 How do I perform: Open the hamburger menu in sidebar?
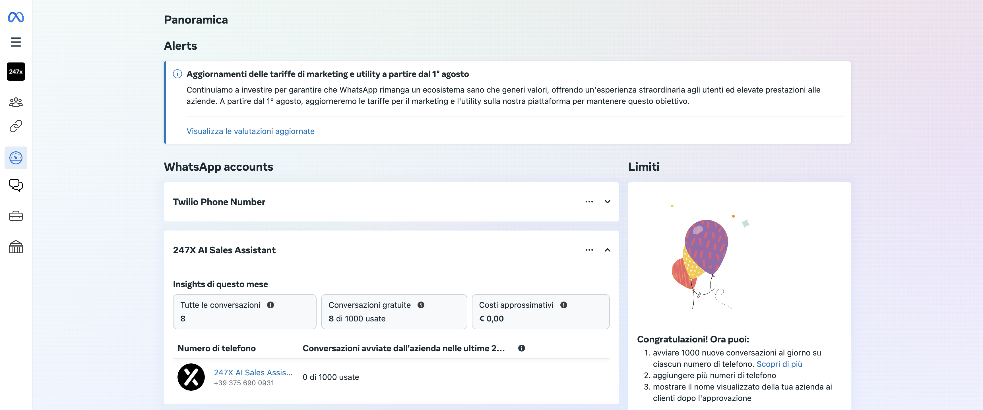(16, 42)
